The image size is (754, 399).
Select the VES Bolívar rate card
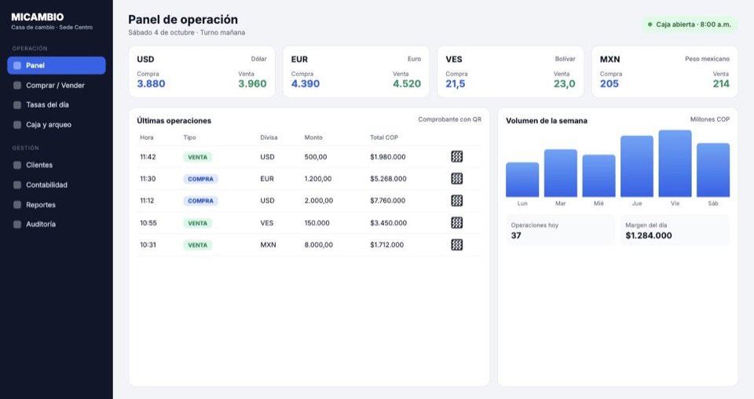[x=511, y=71]
